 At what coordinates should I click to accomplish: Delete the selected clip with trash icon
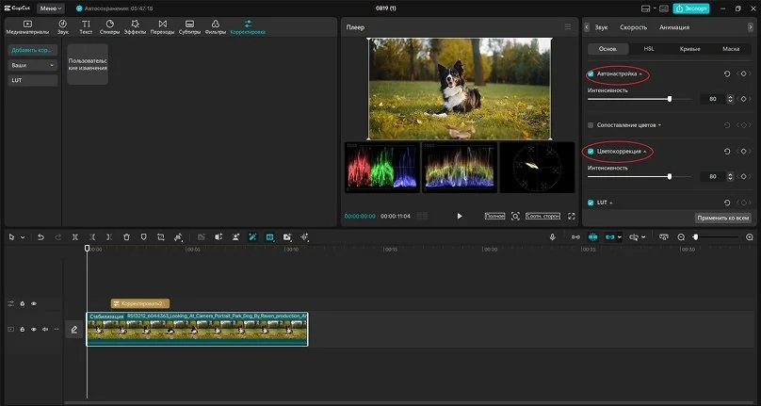pyautogui.click(x=126, y=237)
